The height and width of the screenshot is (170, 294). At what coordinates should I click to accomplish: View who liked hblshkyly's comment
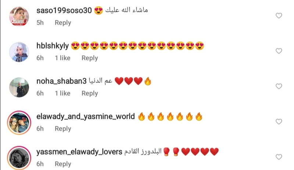62,58
